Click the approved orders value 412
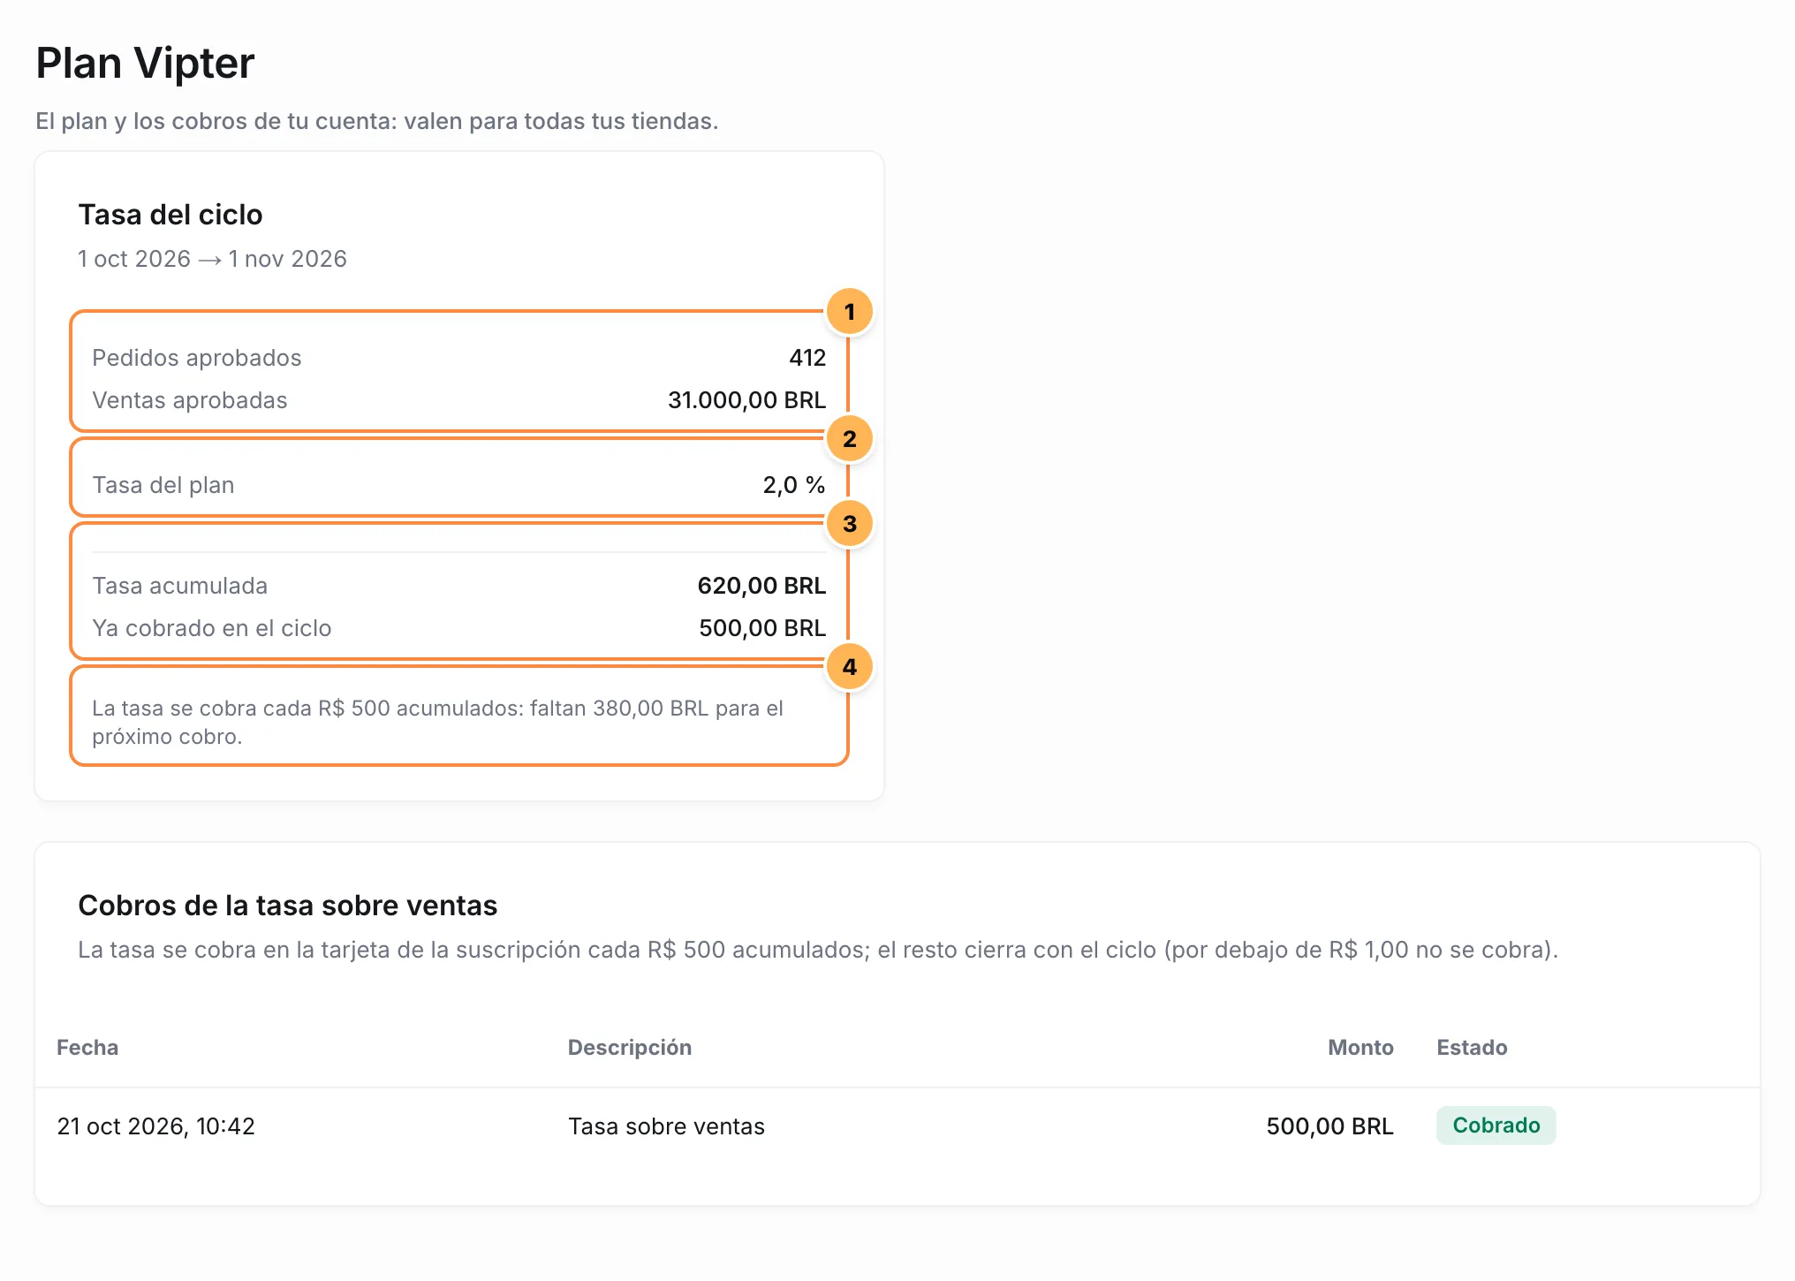The width and height of the screenshot is (1795, 1281). (x=807, y=358)
